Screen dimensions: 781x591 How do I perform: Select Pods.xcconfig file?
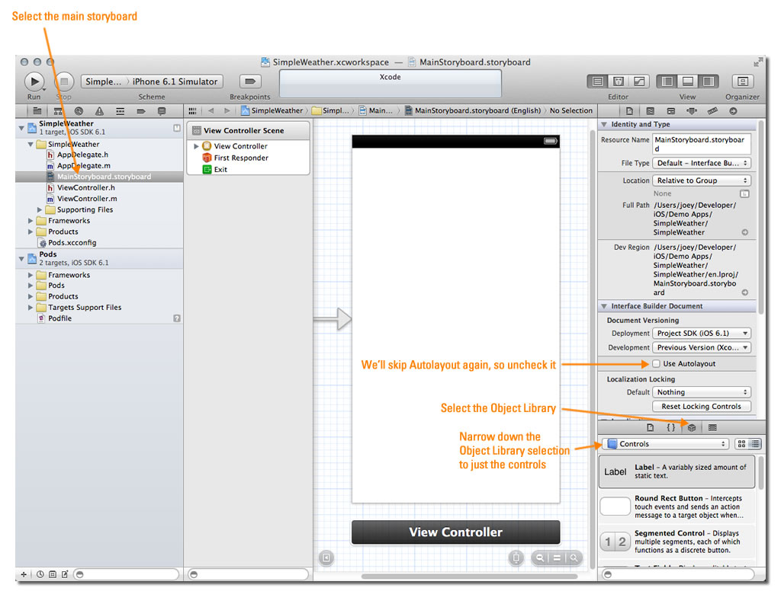click(72, 243)
